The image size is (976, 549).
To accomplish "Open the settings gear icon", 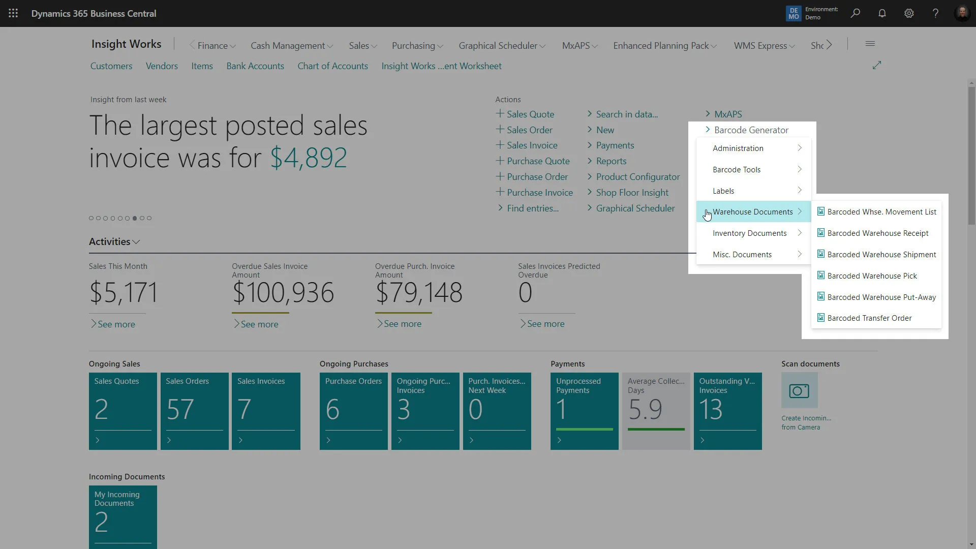I will (909, 13).
